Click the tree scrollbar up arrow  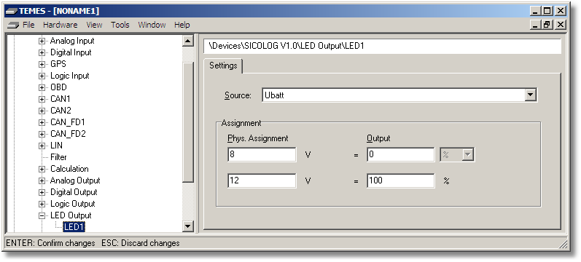(x=188, y=41)
